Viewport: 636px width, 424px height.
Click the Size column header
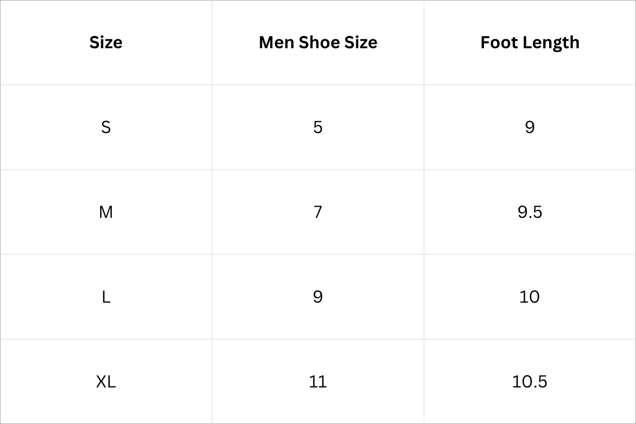[106, 42]
